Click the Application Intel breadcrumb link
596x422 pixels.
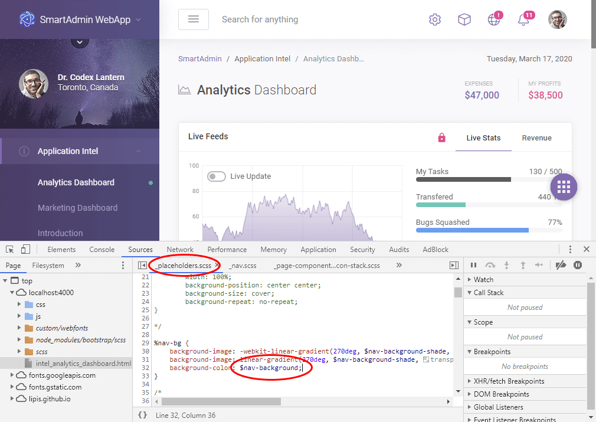coord(262,58)
